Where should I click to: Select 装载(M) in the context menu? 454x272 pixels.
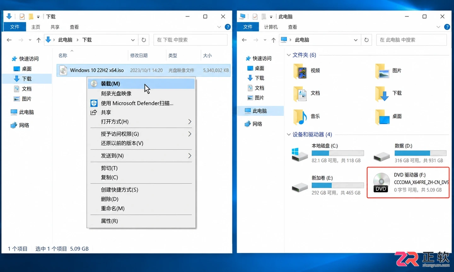point(141,84)
